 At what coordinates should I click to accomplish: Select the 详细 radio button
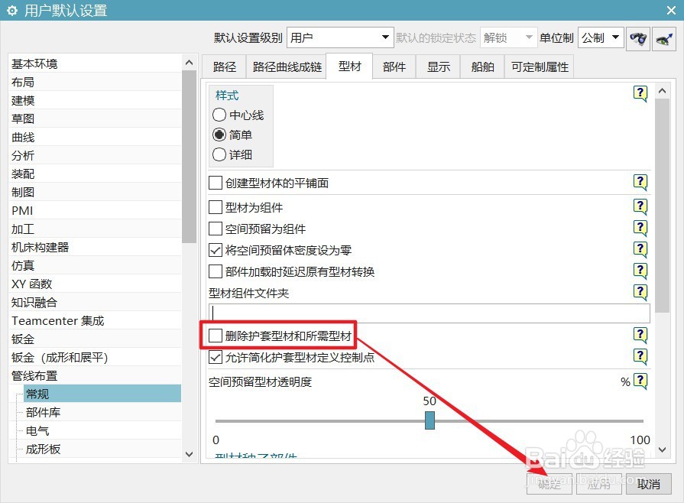220,154
